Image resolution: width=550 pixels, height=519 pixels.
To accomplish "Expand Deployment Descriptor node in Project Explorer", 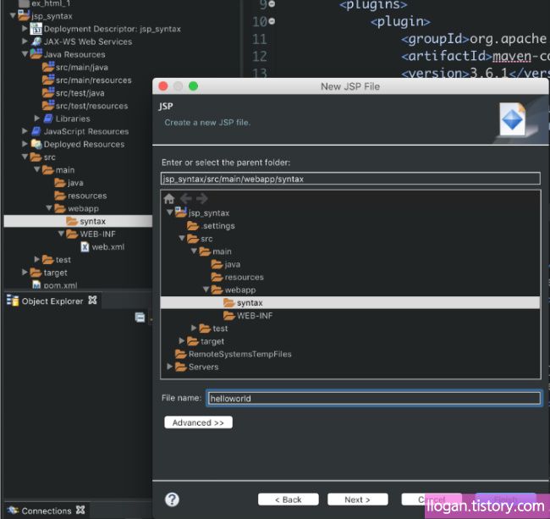I will click(25, 29).
